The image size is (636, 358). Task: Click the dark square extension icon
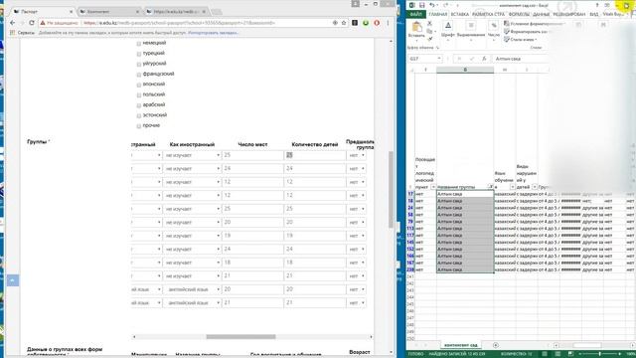355,23
